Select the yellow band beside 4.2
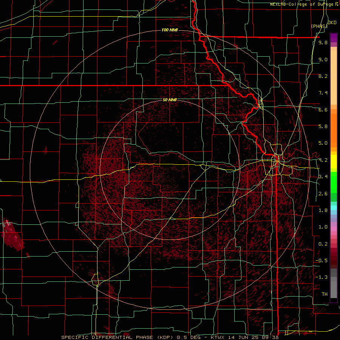This screenshot has width=340, height=340. coord(334,162)
